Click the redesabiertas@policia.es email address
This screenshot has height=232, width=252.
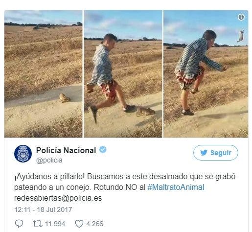click(x=58, y=198)
